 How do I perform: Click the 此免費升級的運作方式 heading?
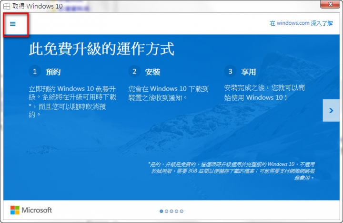(102, 49)
